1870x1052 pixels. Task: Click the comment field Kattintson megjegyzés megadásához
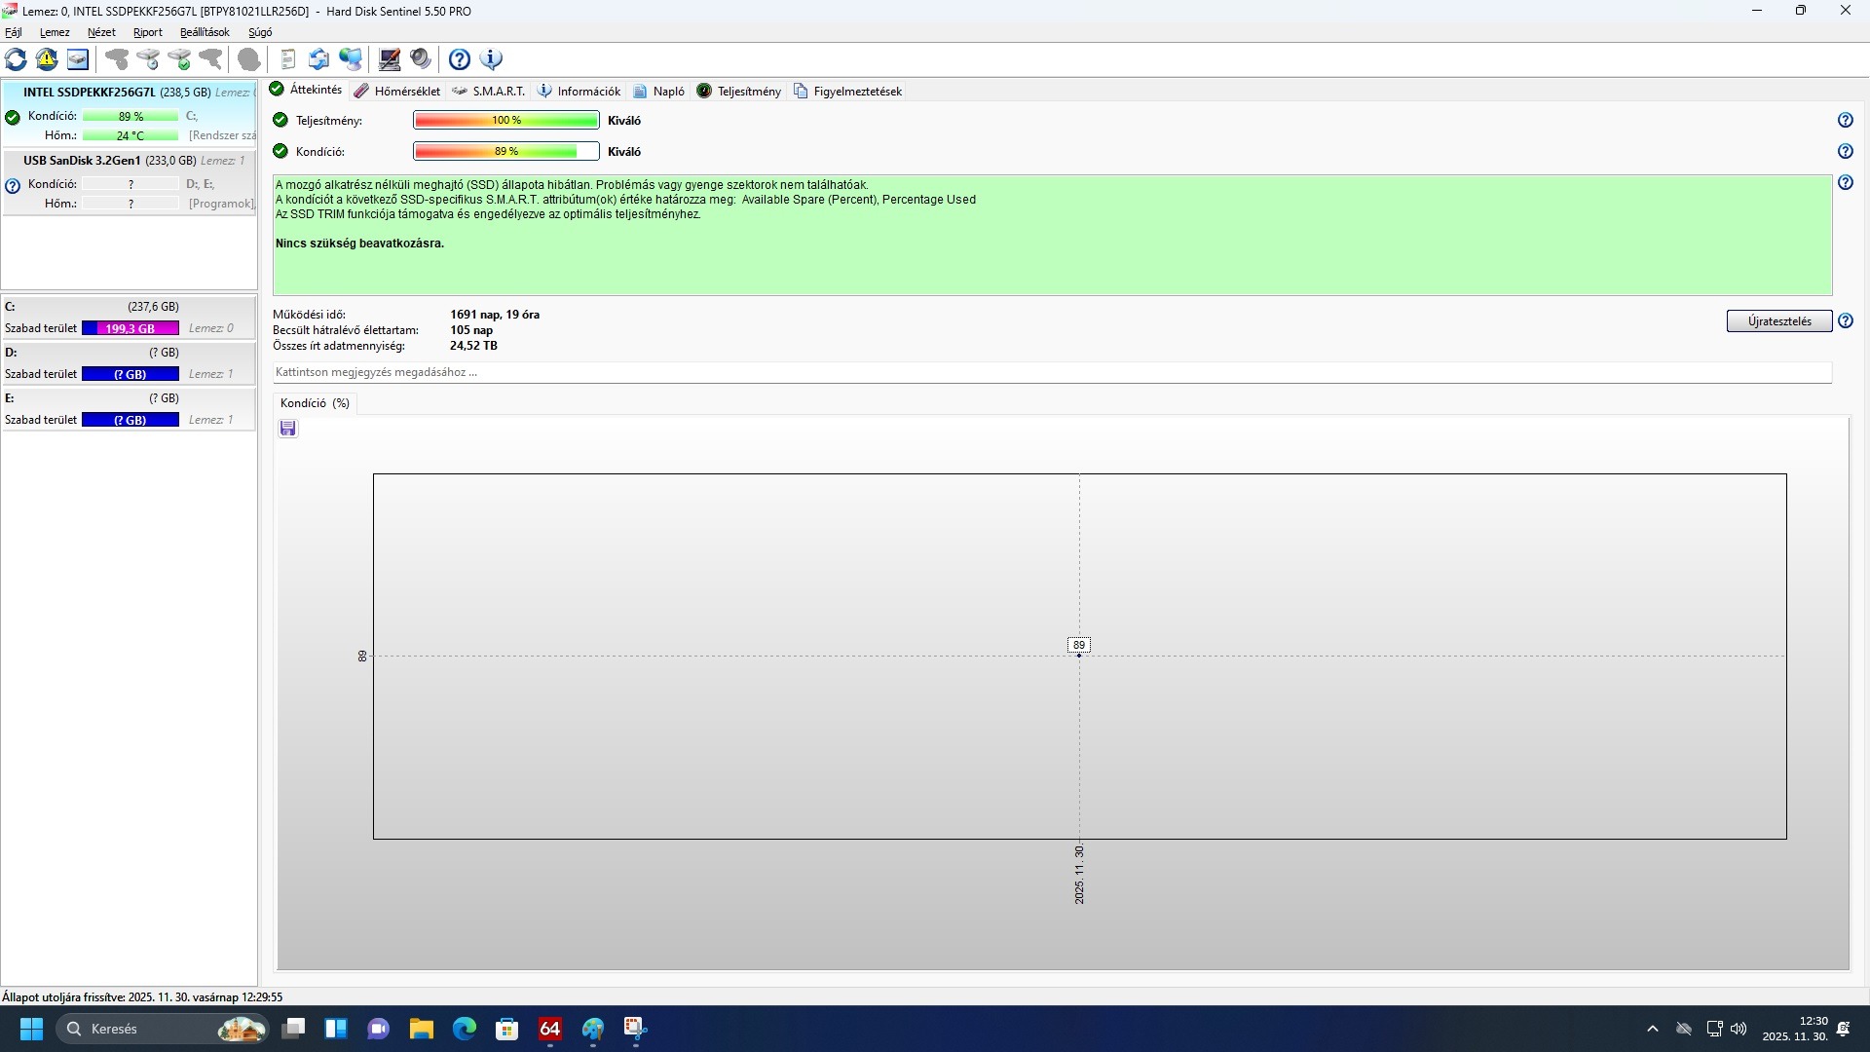point(1052,372)
